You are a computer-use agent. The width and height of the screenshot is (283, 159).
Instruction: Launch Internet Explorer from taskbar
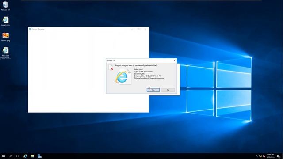[25, 156]
